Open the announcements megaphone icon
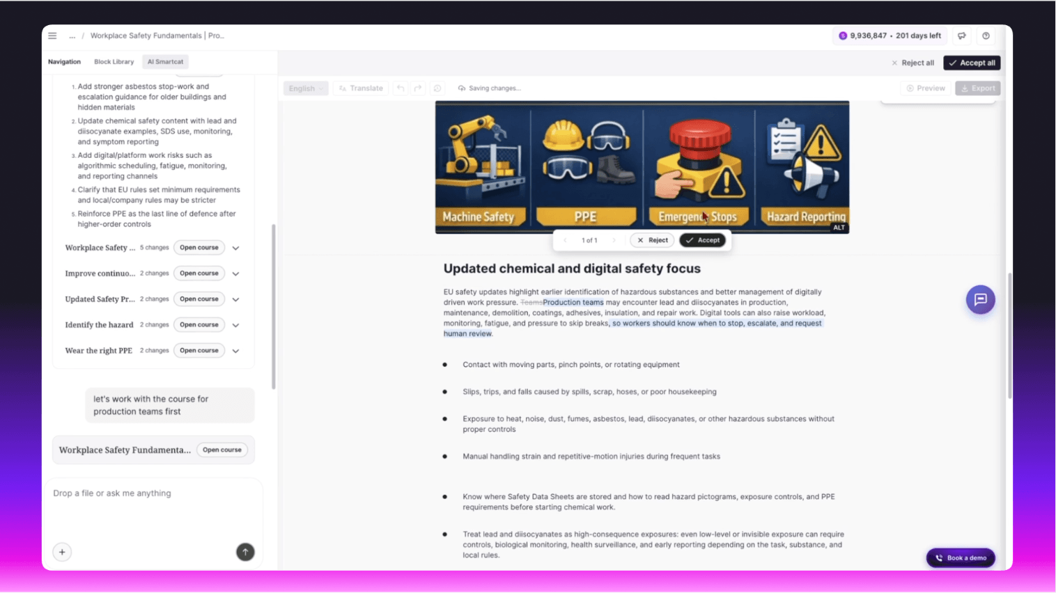The image size is (1056, 593). pyautogui.click(x=962, y=35)
